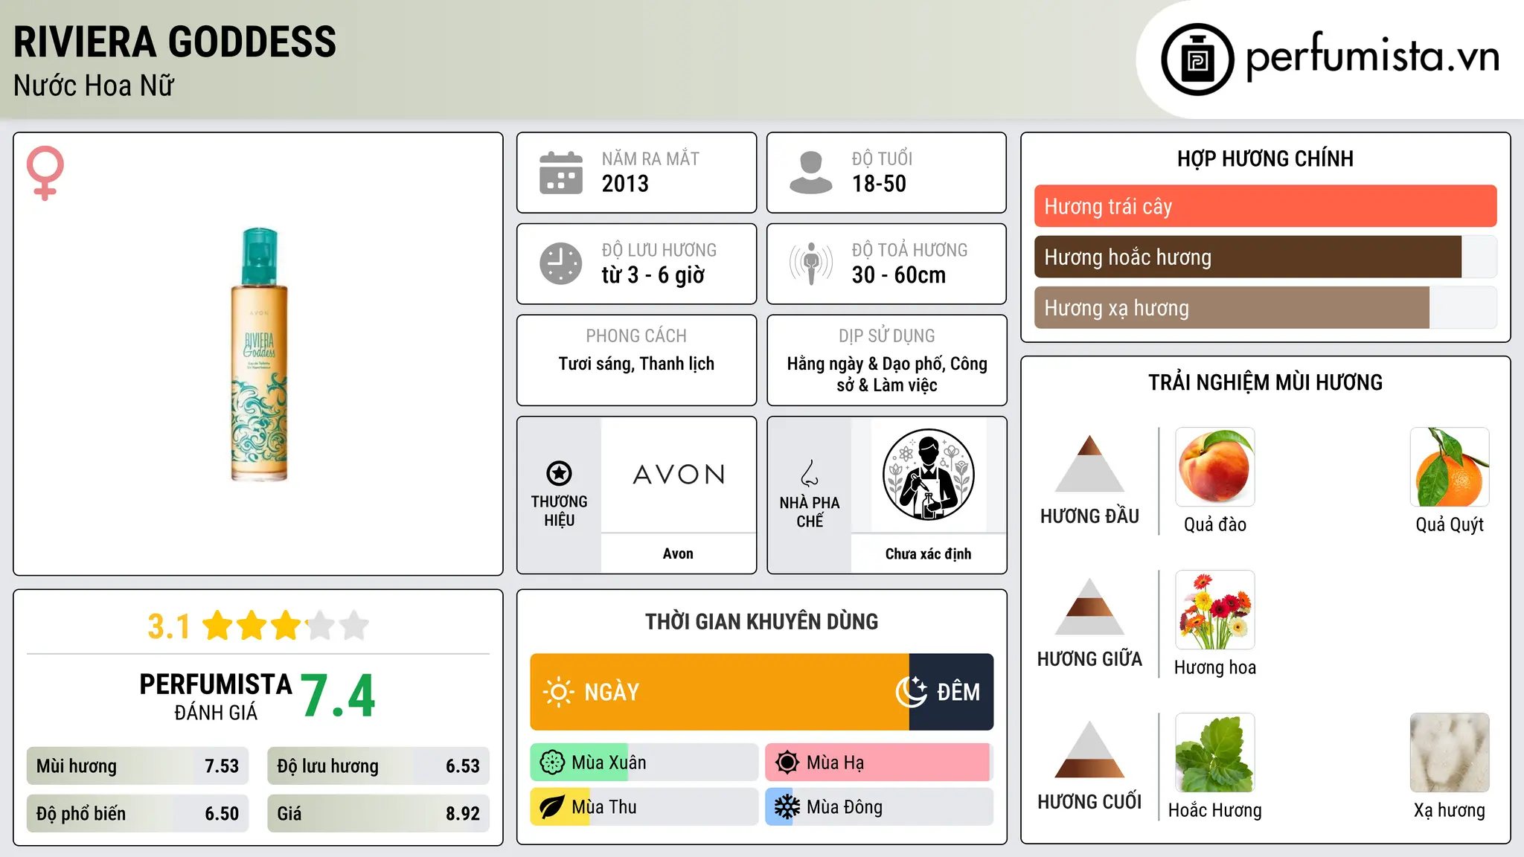Click the 3.1 star rating number
Viewport: 1524px width, 857px height.
point(169,626)
